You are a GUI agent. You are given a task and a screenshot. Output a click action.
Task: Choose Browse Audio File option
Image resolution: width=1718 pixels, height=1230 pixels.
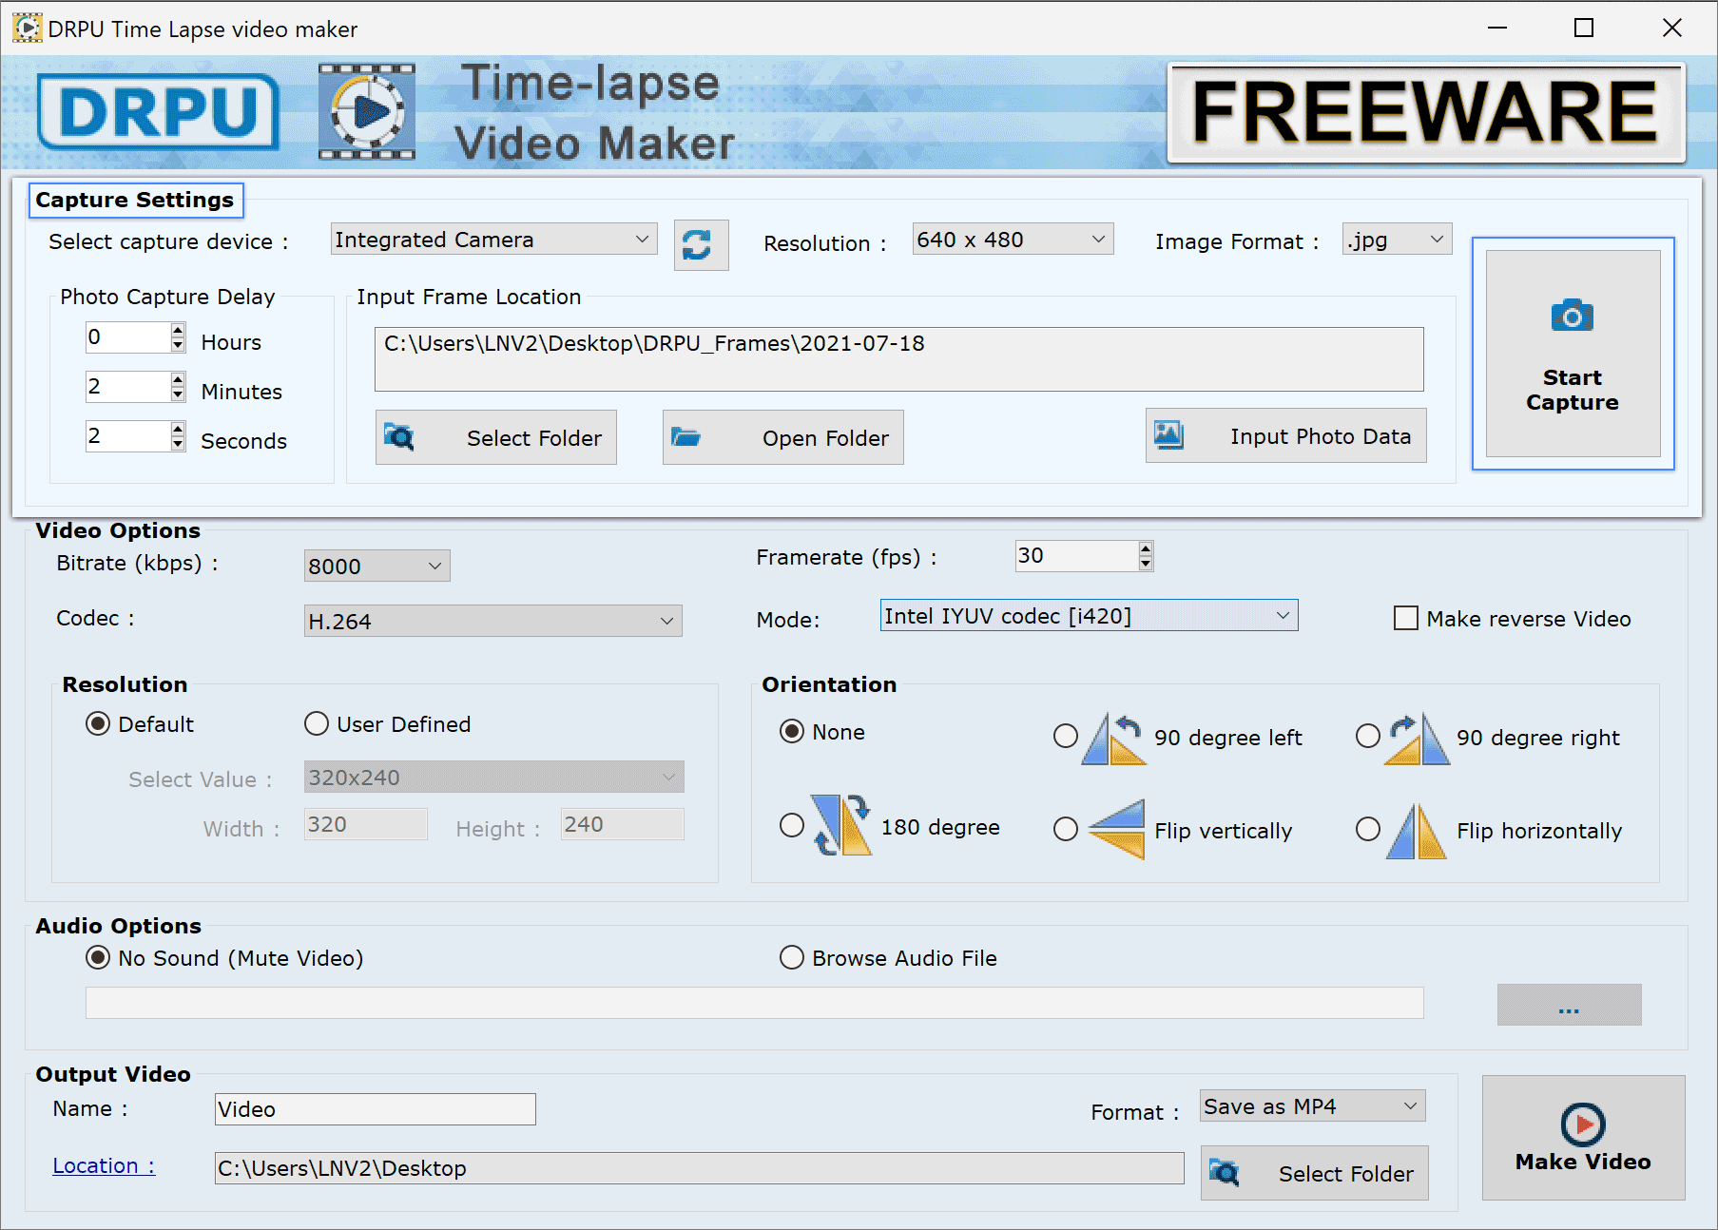pos(791,957)
